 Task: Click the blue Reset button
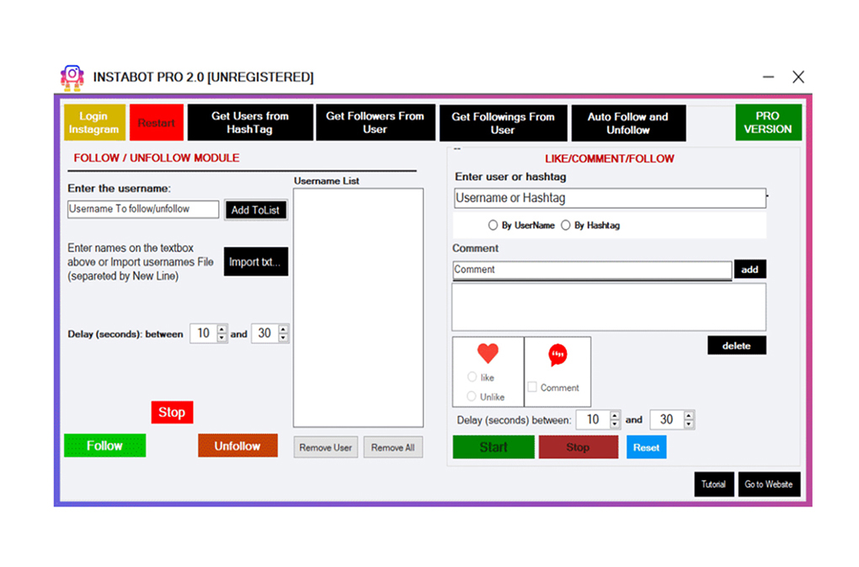click(x=647, y=447)
